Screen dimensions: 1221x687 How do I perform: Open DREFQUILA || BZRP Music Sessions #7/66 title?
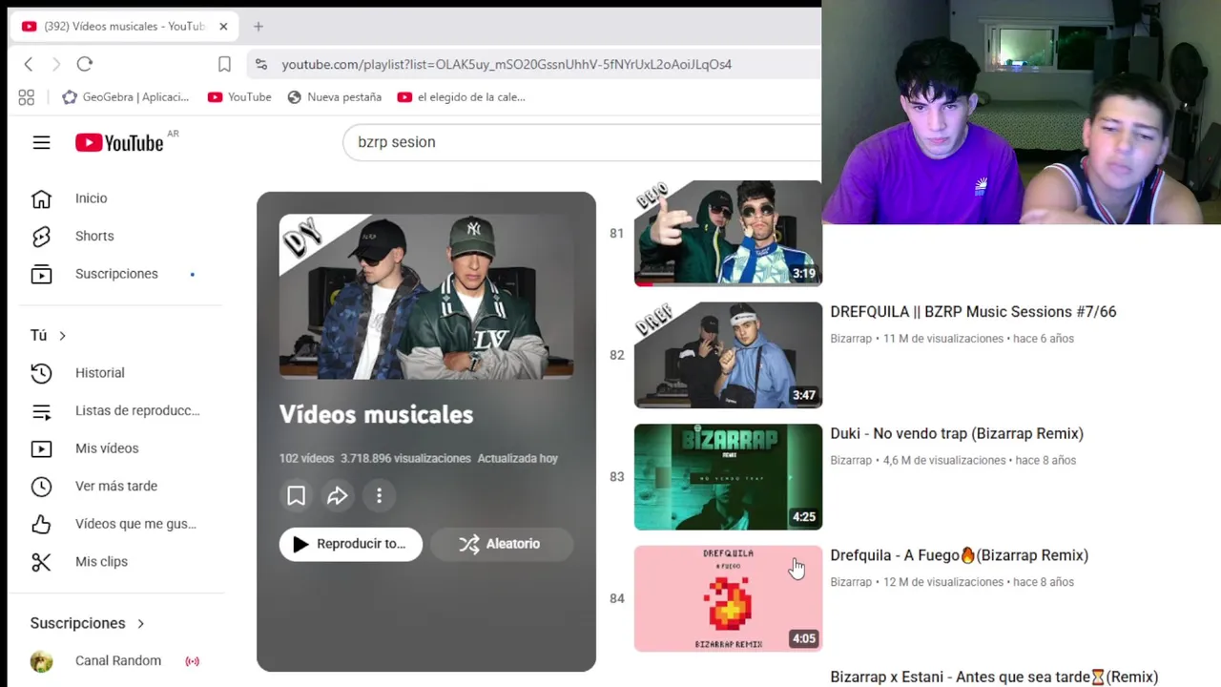point(973,312)
